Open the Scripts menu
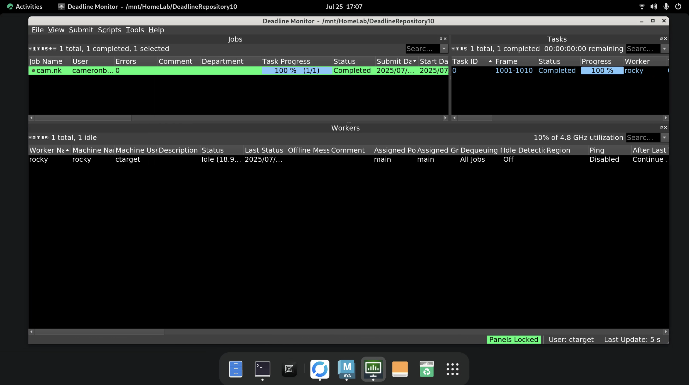 (x=110, y=30)
